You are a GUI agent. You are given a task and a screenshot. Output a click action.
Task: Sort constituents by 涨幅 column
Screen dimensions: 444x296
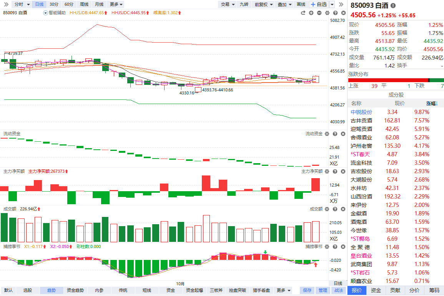click(432, 103)
